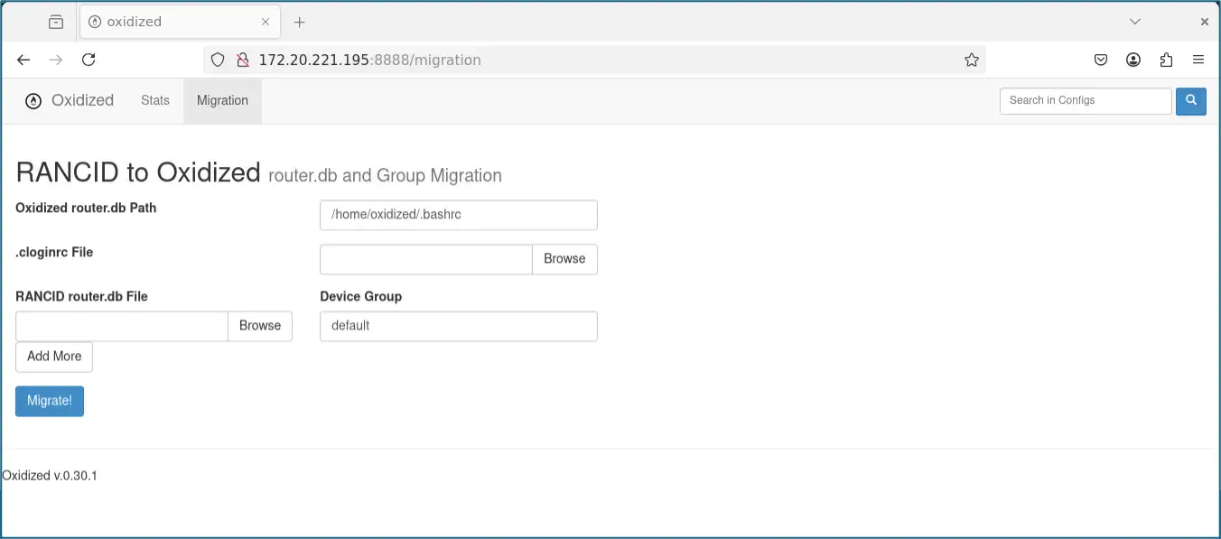Click the insecure connection padlock icon
Screen dimensions: 1221x539
[242, 60]
